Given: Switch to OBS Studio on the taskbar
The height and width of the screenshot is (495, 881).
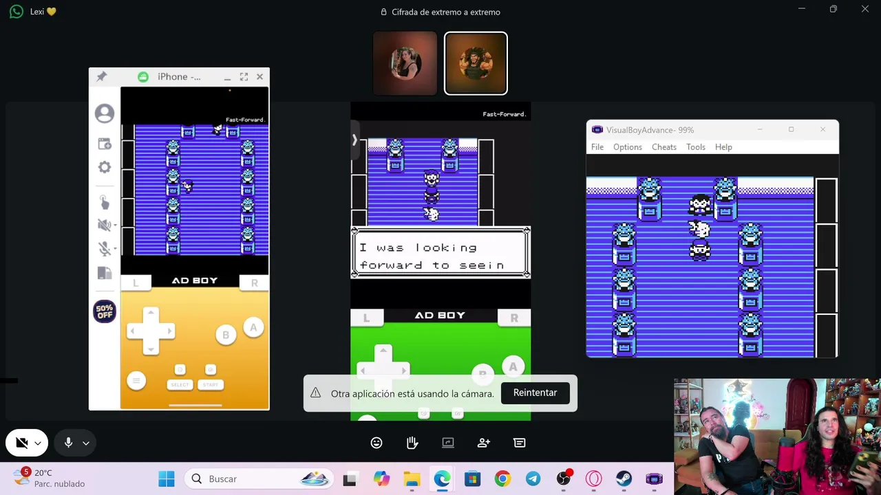Looking at the screenshot, I should [x=564, y=478].
